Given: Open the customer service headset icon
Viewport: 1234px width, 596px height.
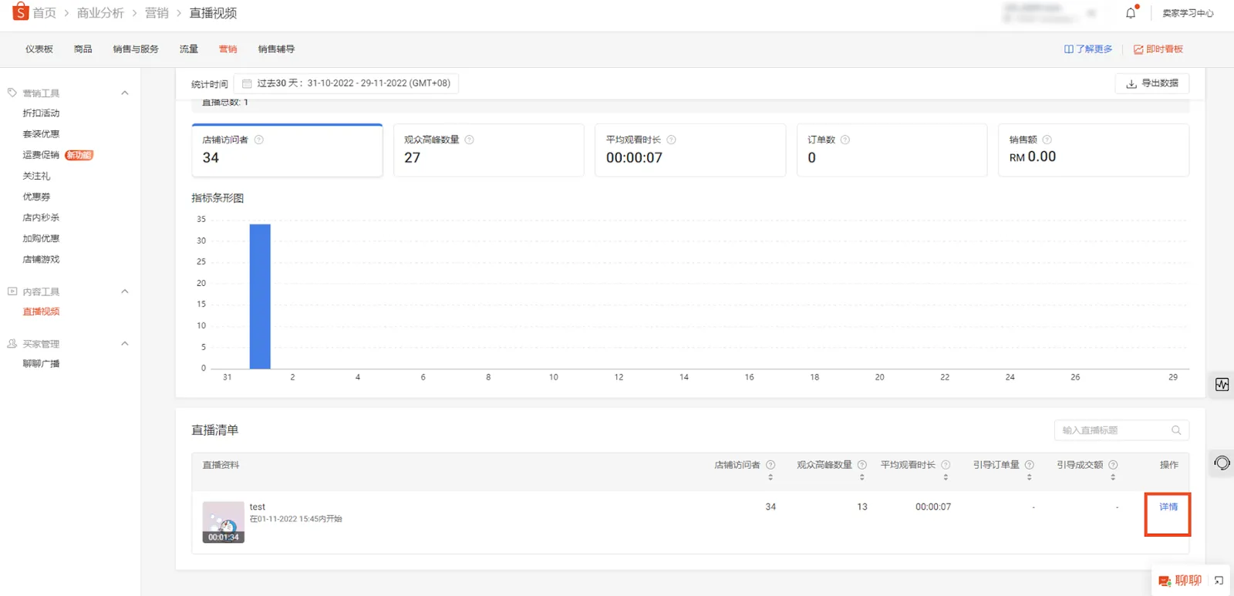Looking at the screenshot, I should (x=1222, y=463).
